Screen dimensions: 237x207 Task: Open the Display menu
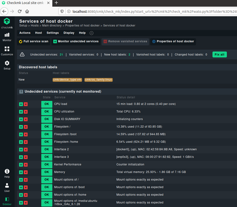click(x=69, y=33)
